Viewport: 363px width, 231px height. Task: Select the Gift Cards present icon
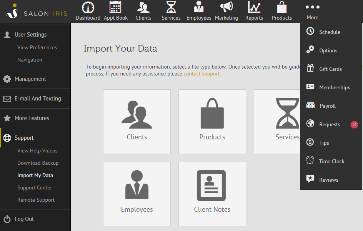[x=310, y=69]
